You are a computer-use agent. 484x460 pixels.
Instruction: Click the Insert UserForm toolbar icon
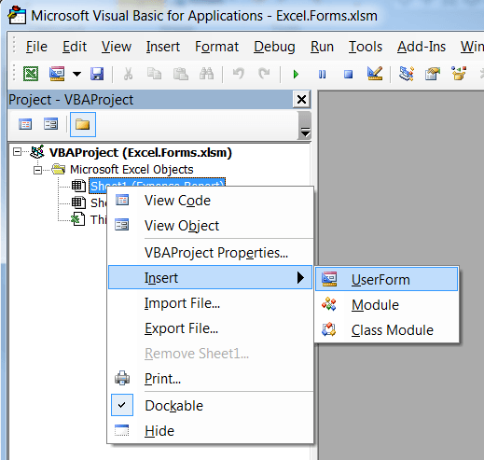tap(57, 74)
